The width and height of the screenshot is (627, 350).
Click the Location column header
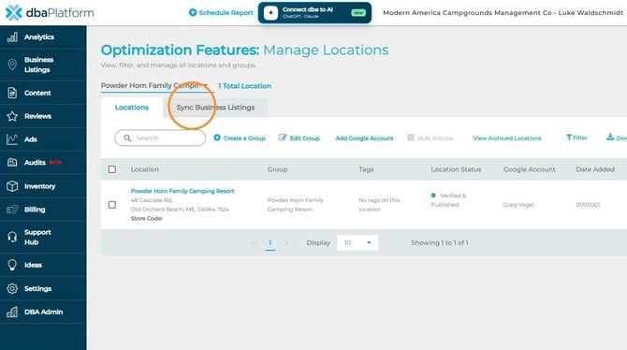click(x=145, y=169)
